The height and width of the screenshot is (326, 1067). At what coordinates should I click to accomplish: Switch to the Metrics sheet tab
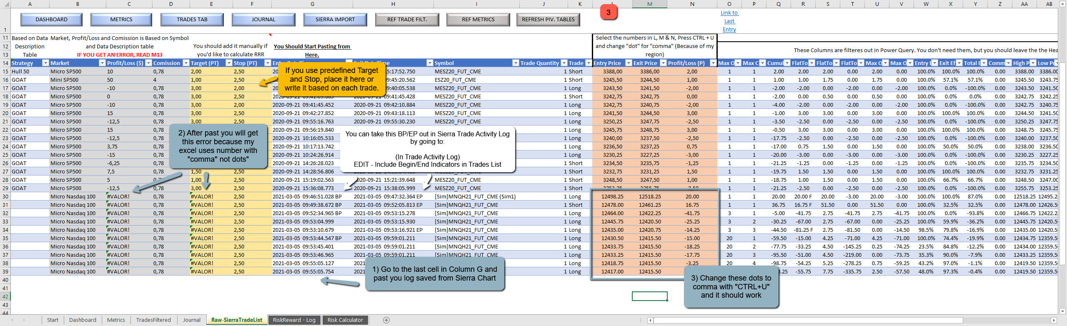(x=116, y=320)
